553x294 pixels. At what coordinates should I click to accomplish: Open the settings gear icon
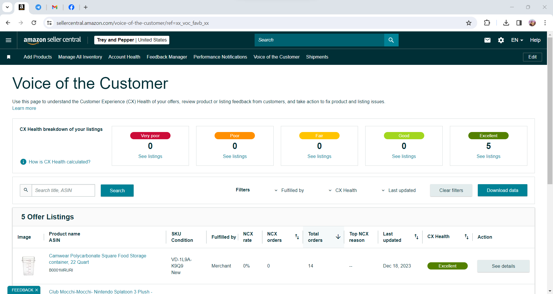501,40
